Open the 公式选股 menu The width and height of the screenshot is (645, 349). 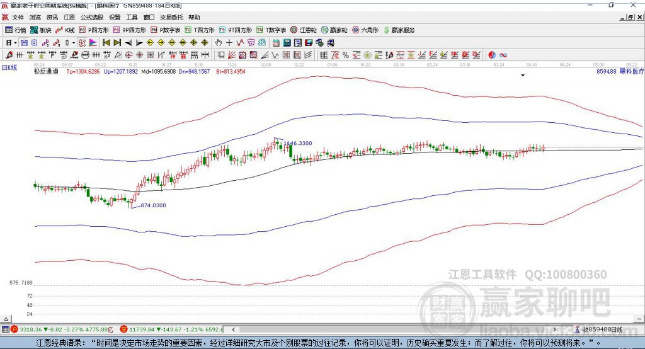pyautogui.click(x=92, y=17)
